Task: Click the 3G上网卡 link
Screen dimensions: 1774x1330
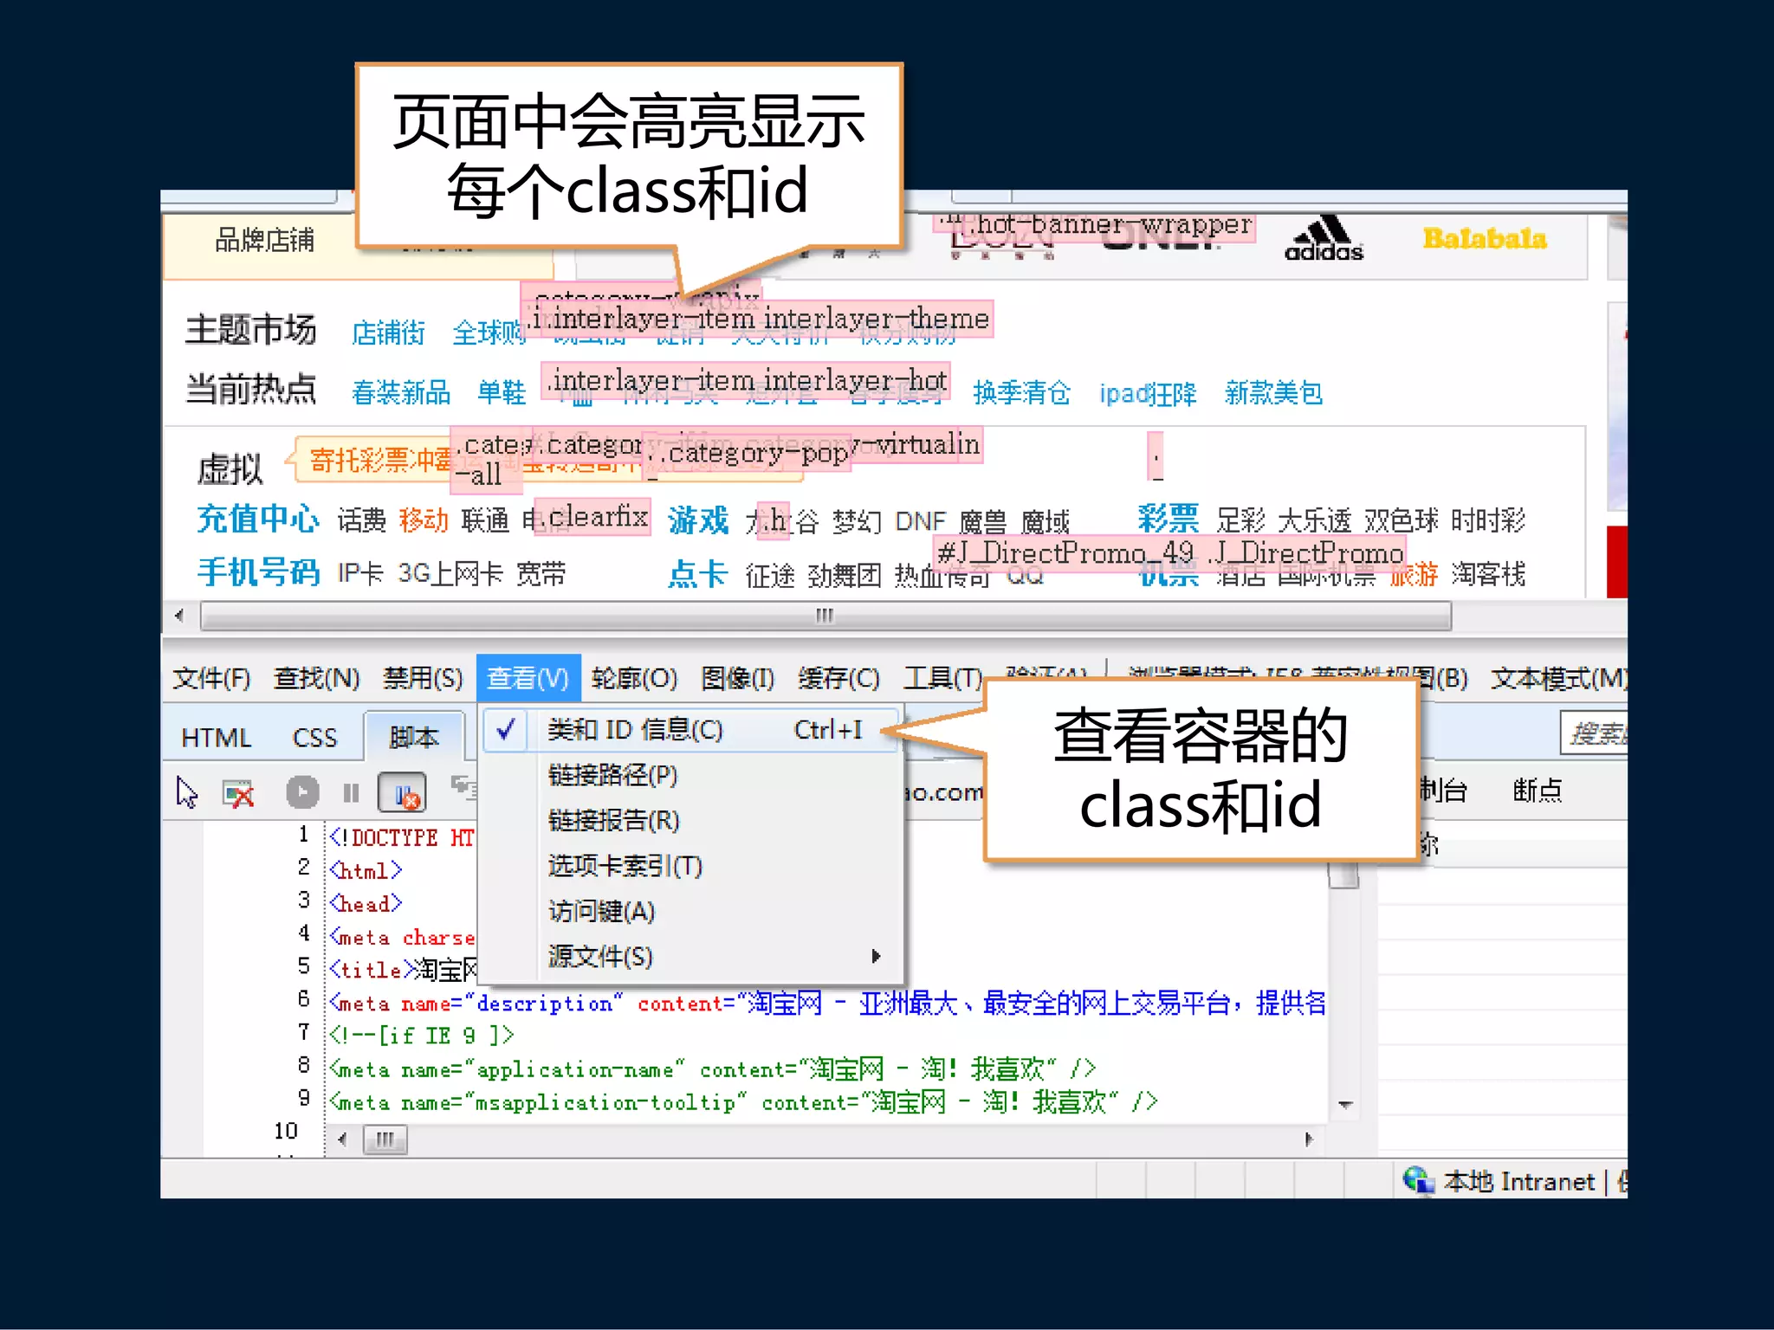Action: (x=450, y=573)
